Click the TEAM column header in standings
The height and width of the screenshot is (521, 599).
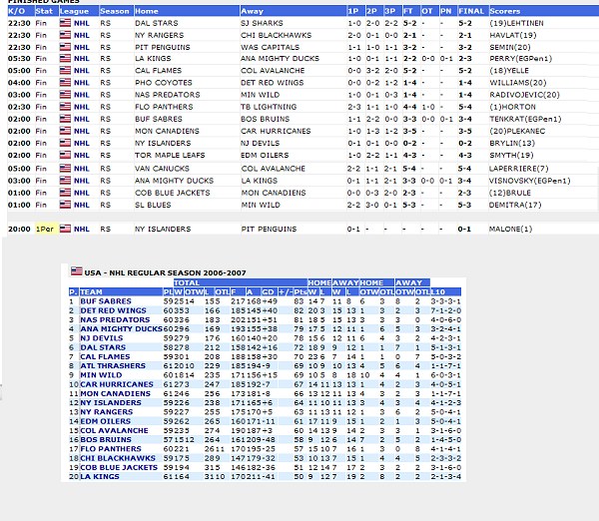pyautogui.click(x=90, y=290)
